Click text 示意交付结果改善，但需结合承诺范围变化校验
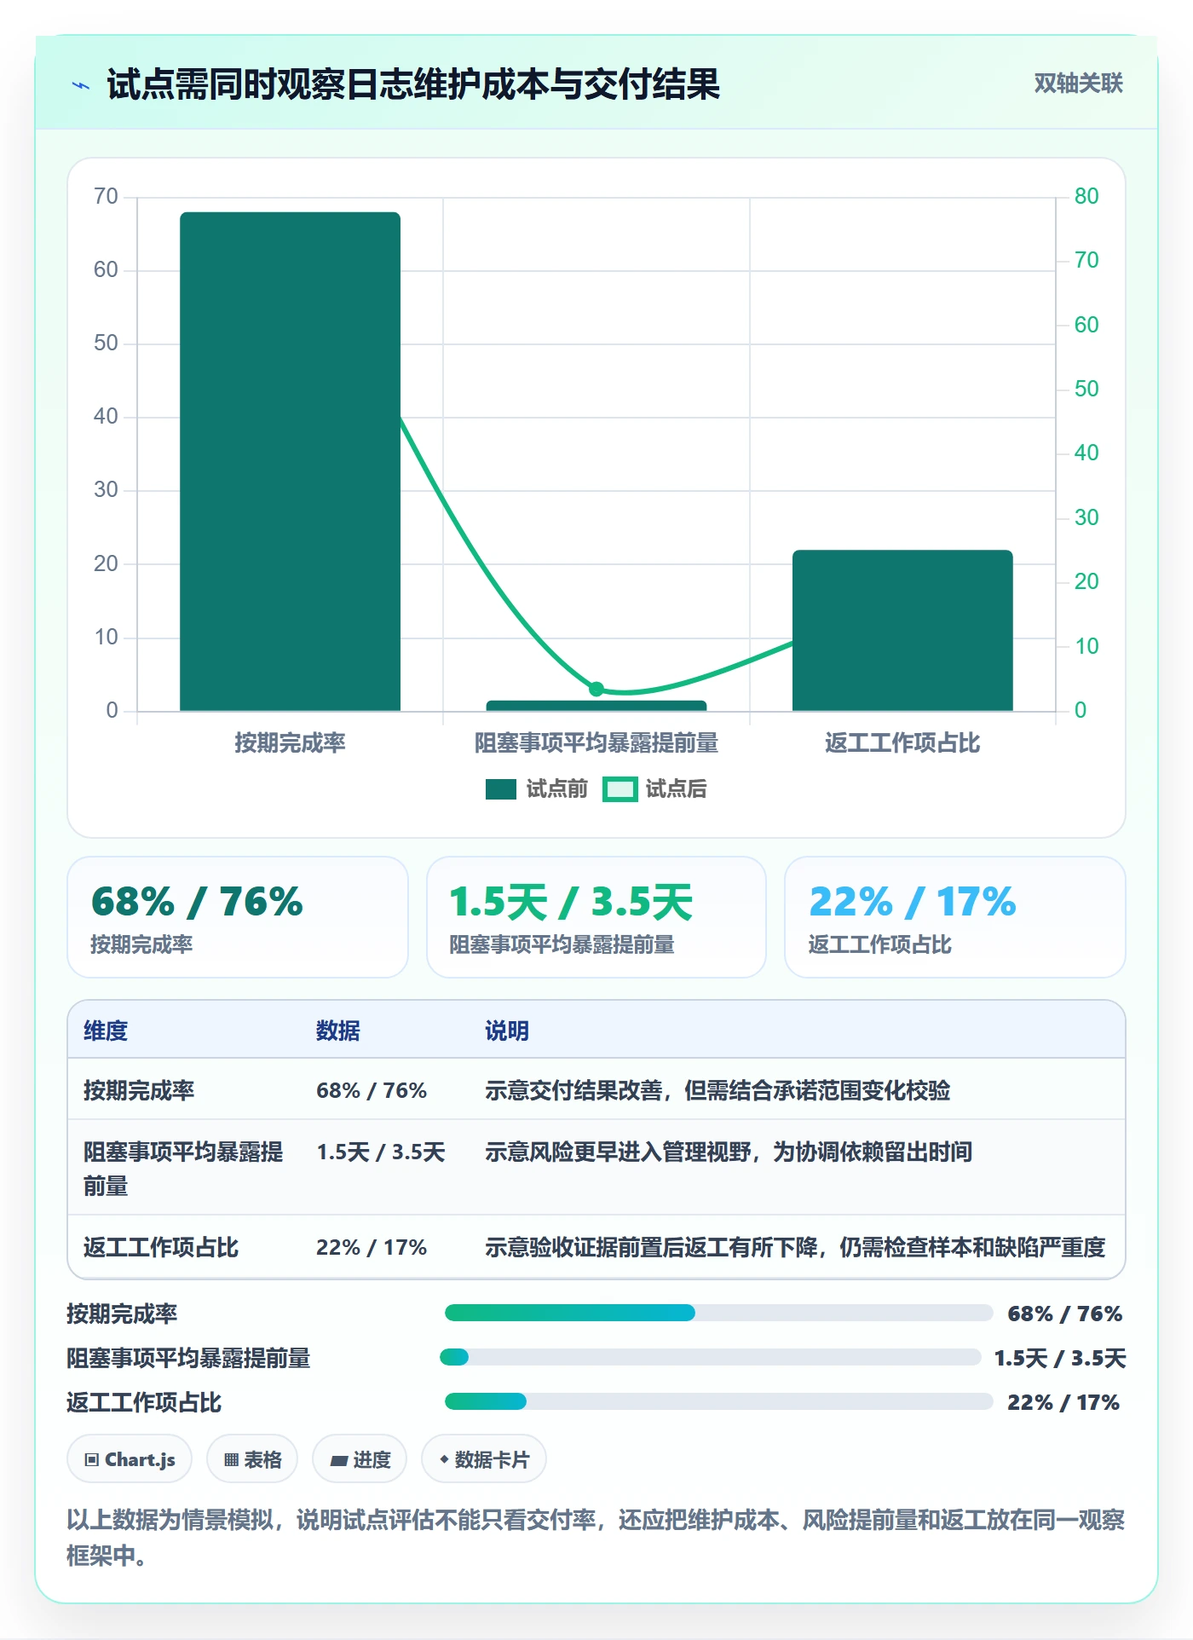This screenshot has width=1193, height=1640. pos(718,1090)
